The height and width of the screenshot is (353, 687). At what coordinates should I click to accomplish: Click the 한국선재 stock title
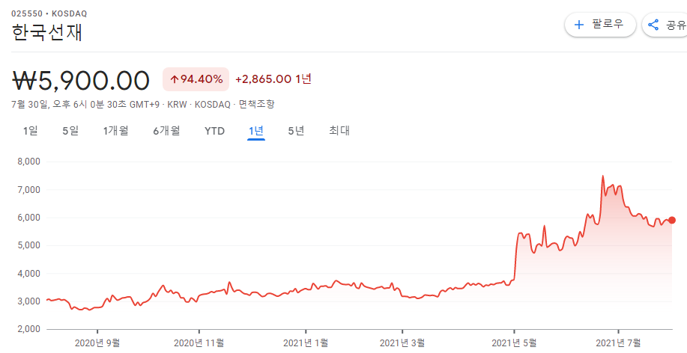coord(47,32)
